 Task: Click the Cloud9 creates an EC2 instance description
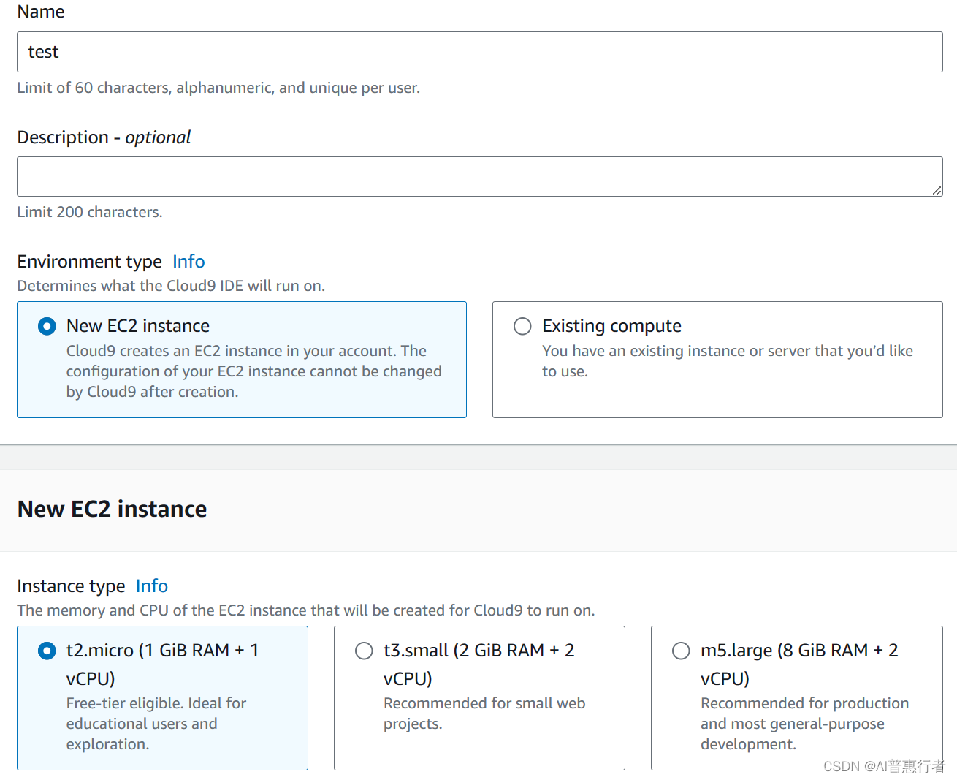pyautogui.click(x=253, y=371)
